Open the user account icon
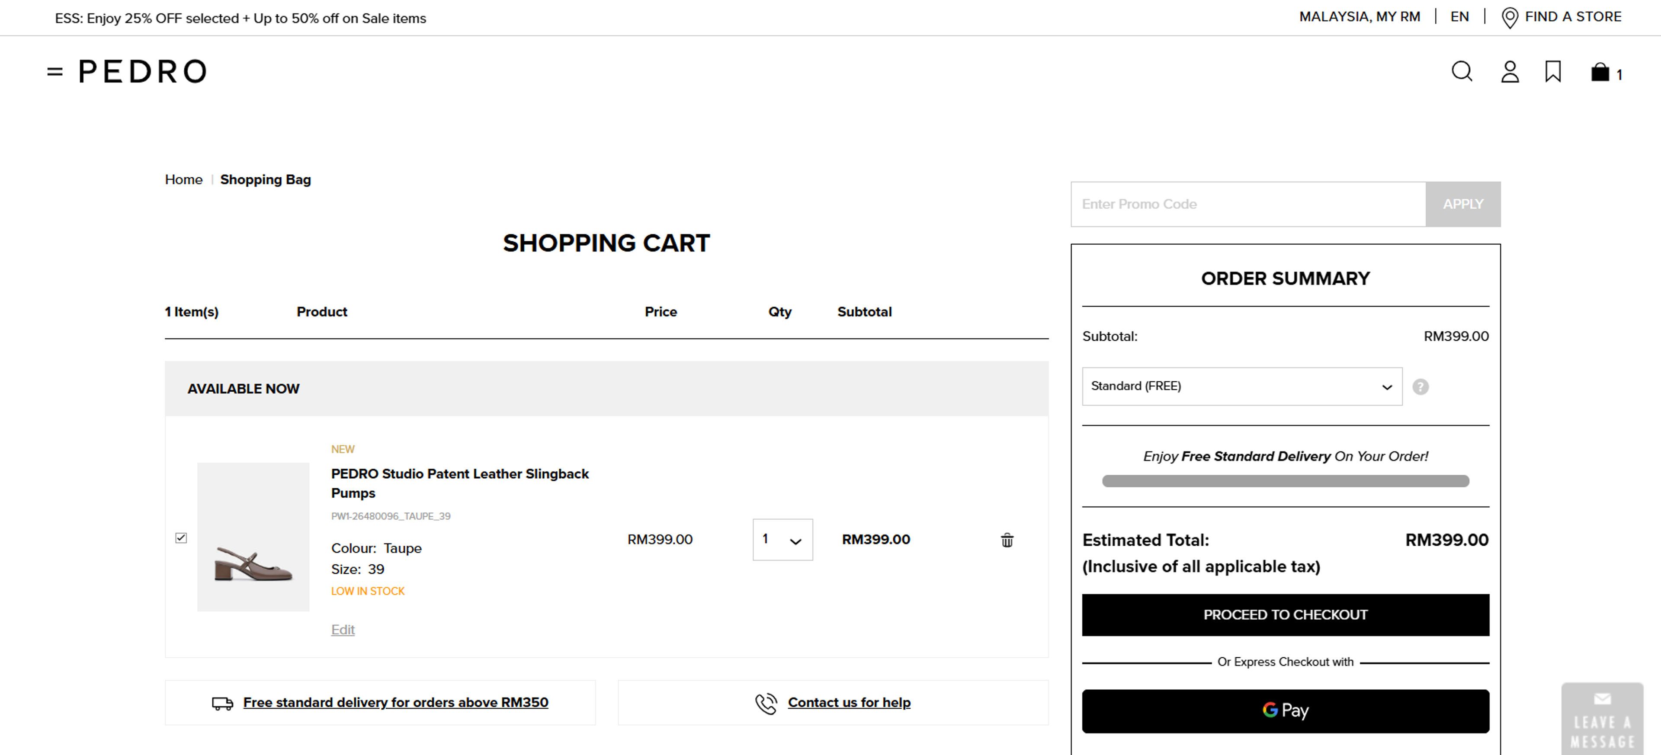 pos(1510,72)
